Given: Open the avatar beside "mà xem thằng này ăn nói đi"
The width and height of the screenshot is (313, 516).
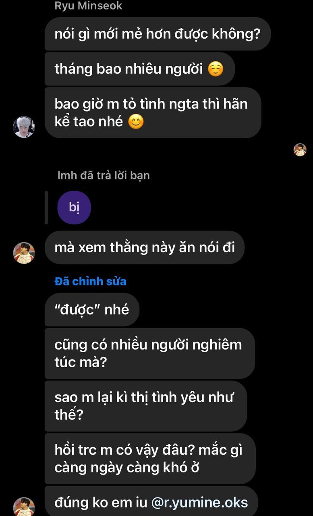Looking at the screenshot, I should tap(24, 253).
